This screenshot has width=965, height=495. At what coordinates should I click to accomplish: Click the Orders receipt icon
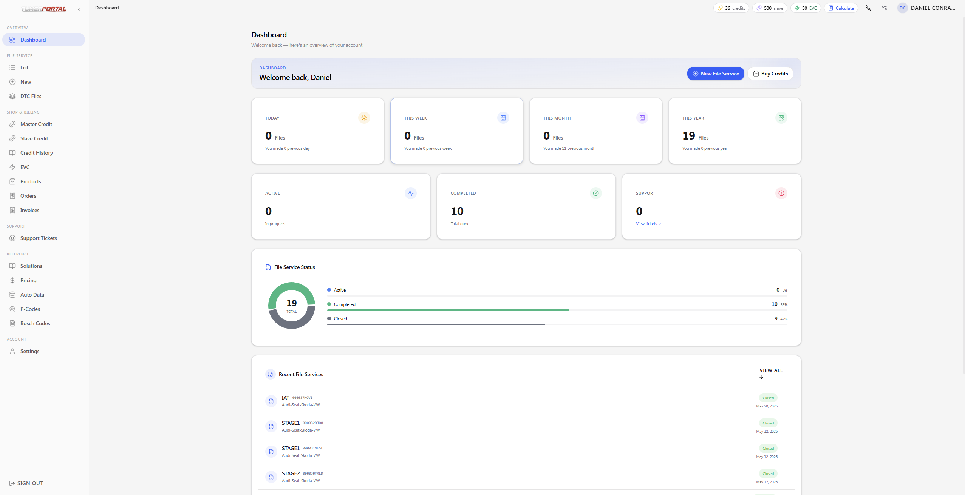[x=12, y=196]
